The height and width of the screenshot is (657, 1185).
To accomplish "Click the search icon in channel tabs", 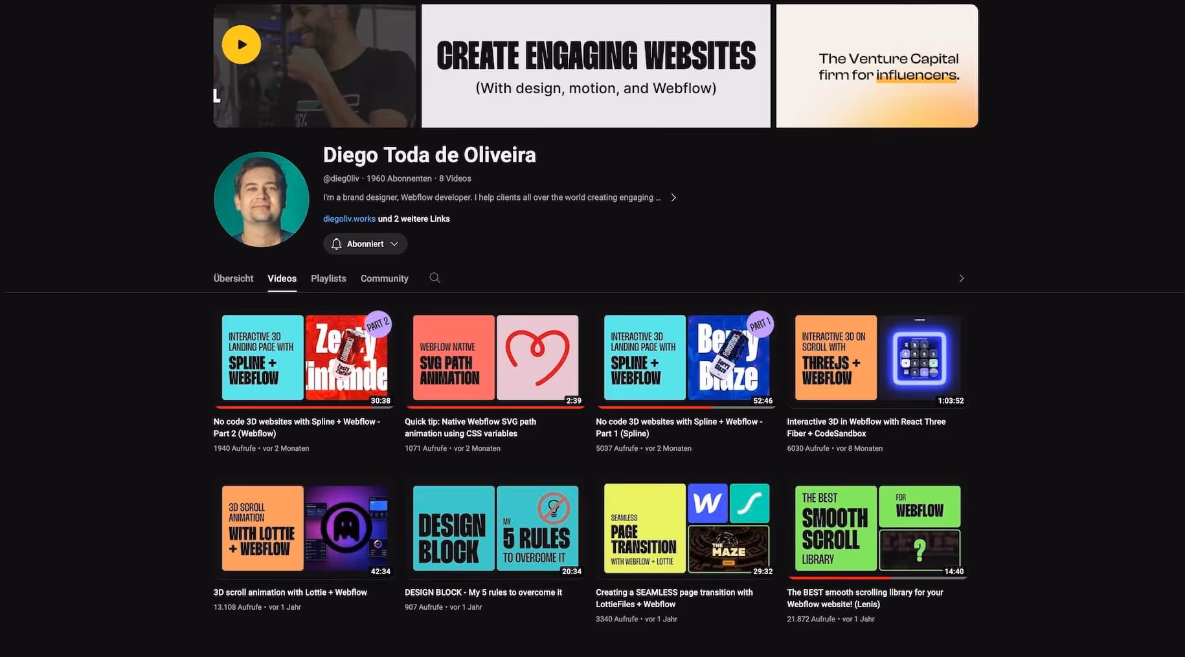I will click(x=435, y=278).
